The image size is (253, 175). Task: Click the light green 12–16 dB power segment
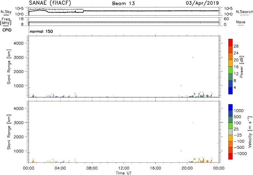point(231,70)
